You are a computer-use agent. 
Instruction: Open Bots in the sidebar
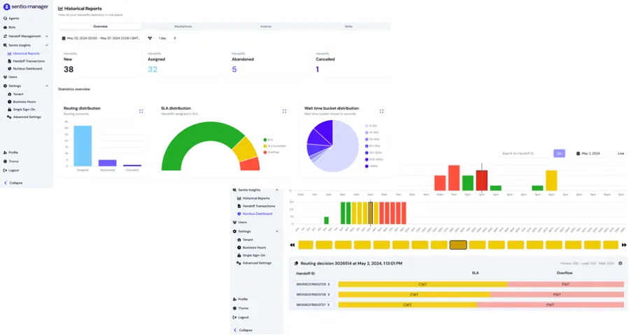click(x=10, y=27)
